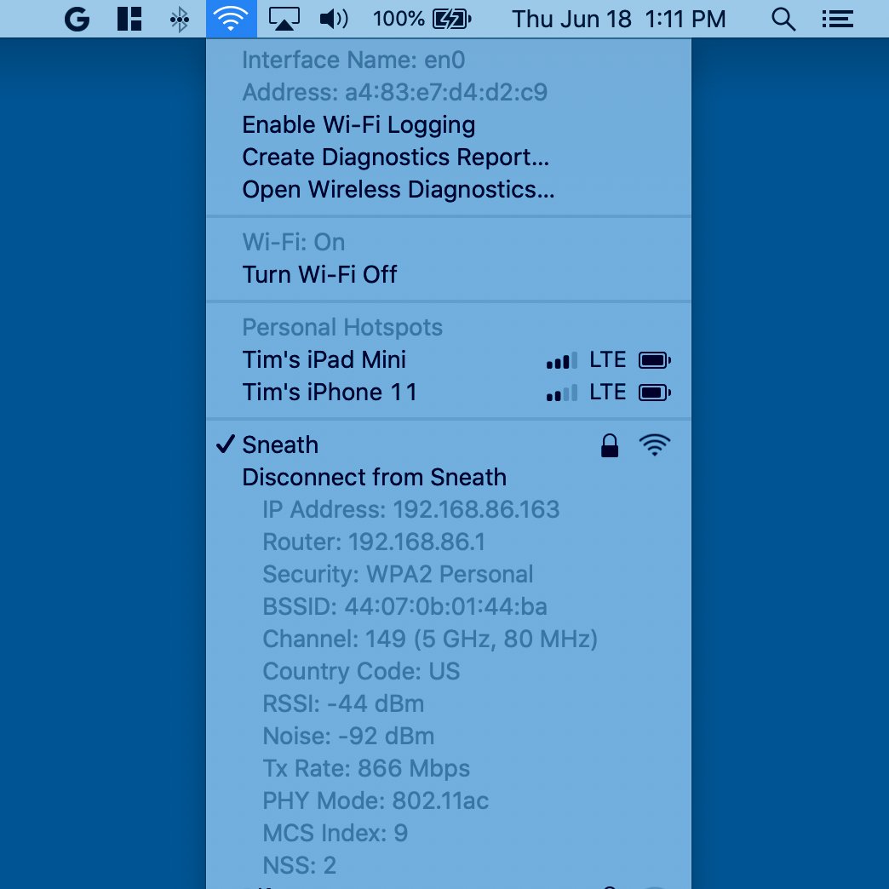Image resolution: width=889 pixels, height=889 pixels.
Task: Click the BSSID: 44:07:0b:01:44:ba line
Action: click(x=404, y=606)
